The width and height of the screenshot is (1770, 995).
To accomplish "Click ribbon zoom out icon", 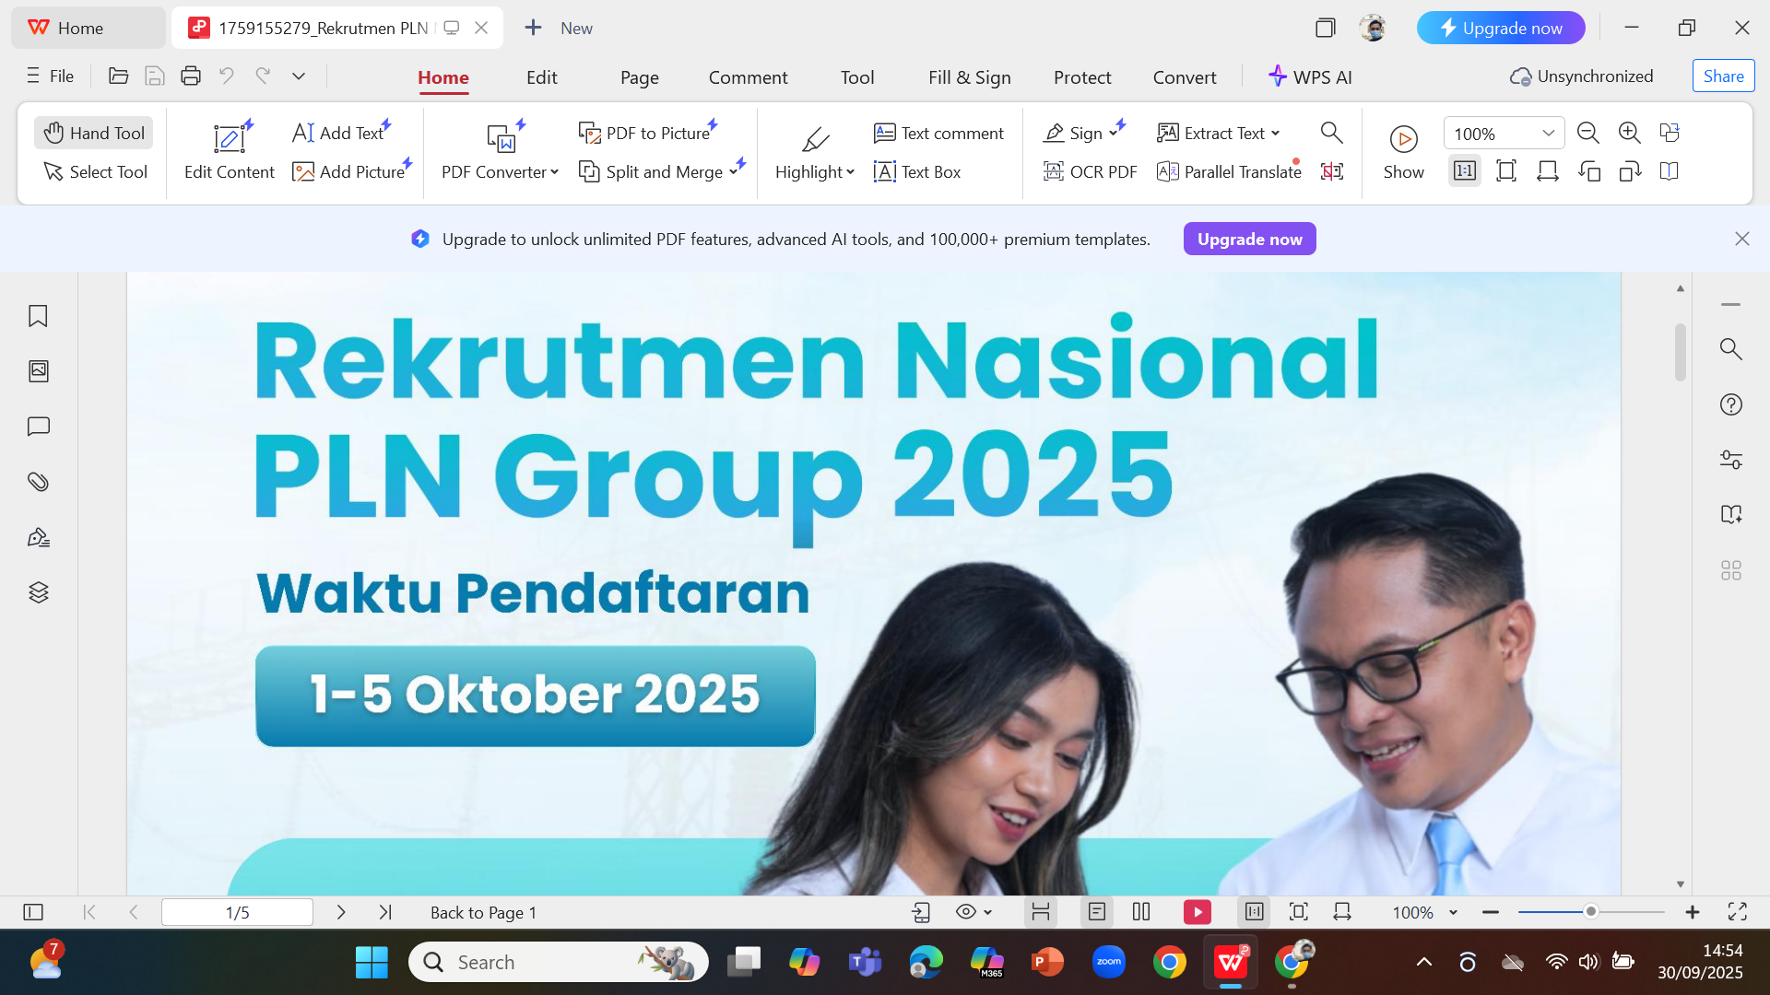I will pos(1587,133).
